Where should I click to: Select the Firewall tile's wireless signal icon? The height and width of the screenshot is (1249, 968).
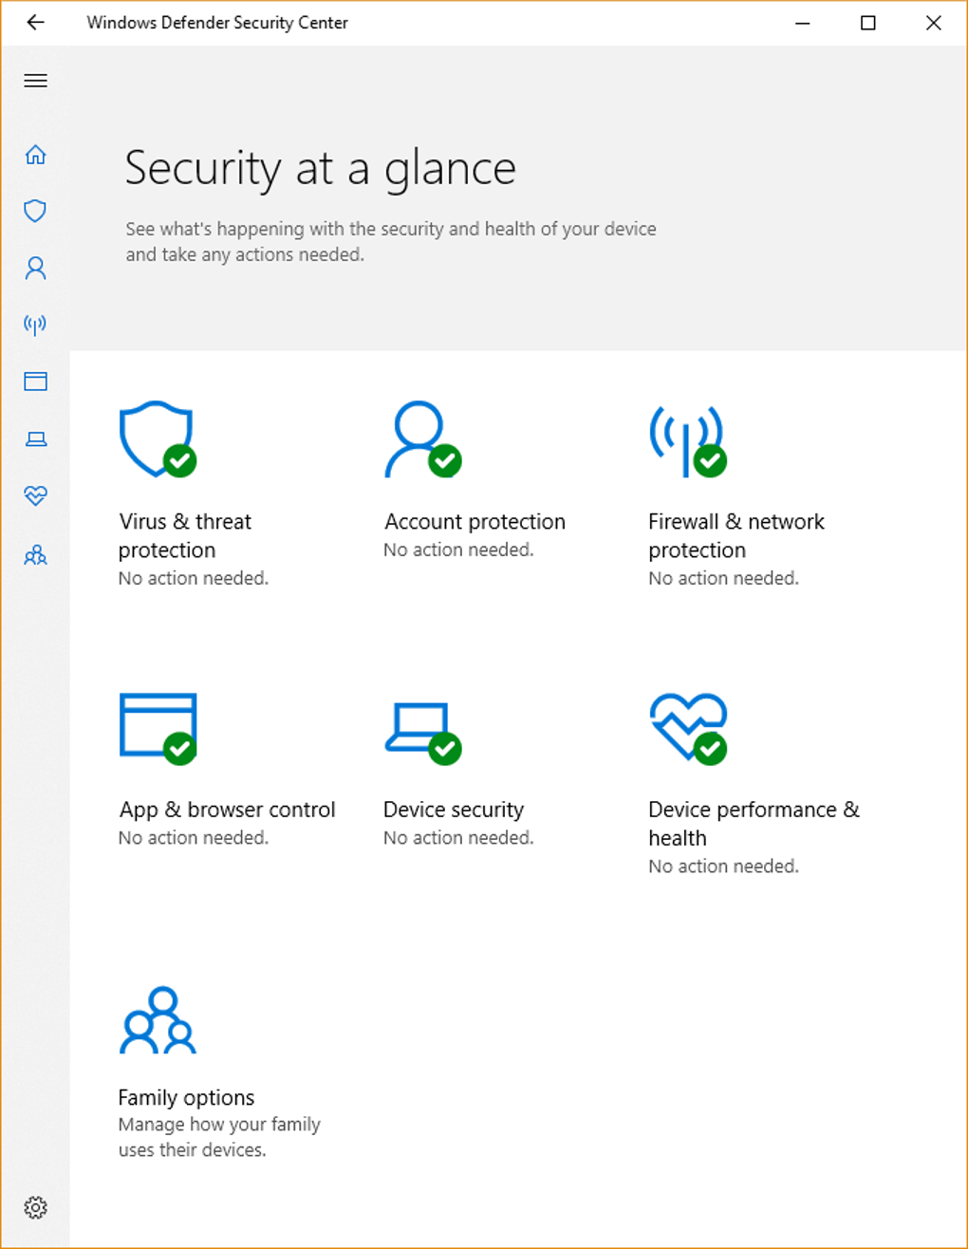(x=685, y=439)
